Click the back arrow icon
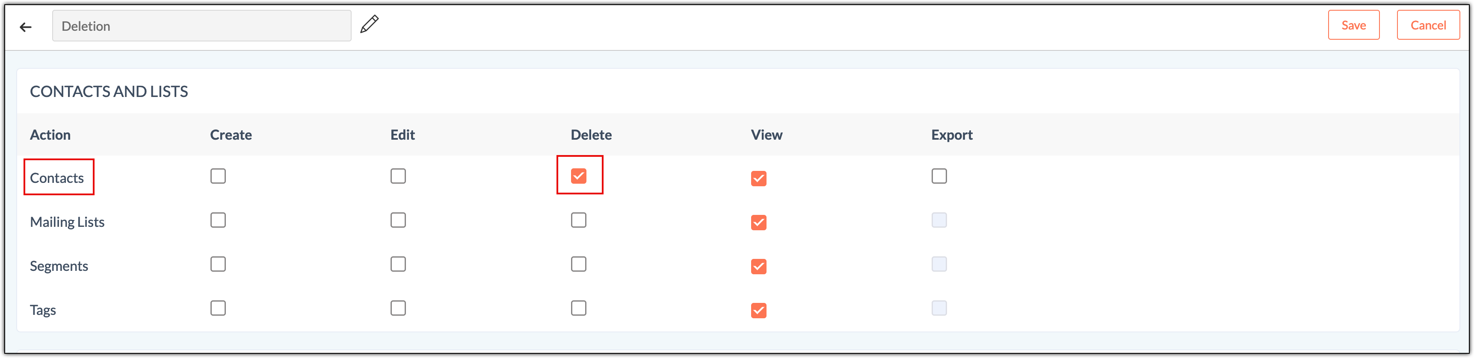1474x358 pixels. point(25,27)
